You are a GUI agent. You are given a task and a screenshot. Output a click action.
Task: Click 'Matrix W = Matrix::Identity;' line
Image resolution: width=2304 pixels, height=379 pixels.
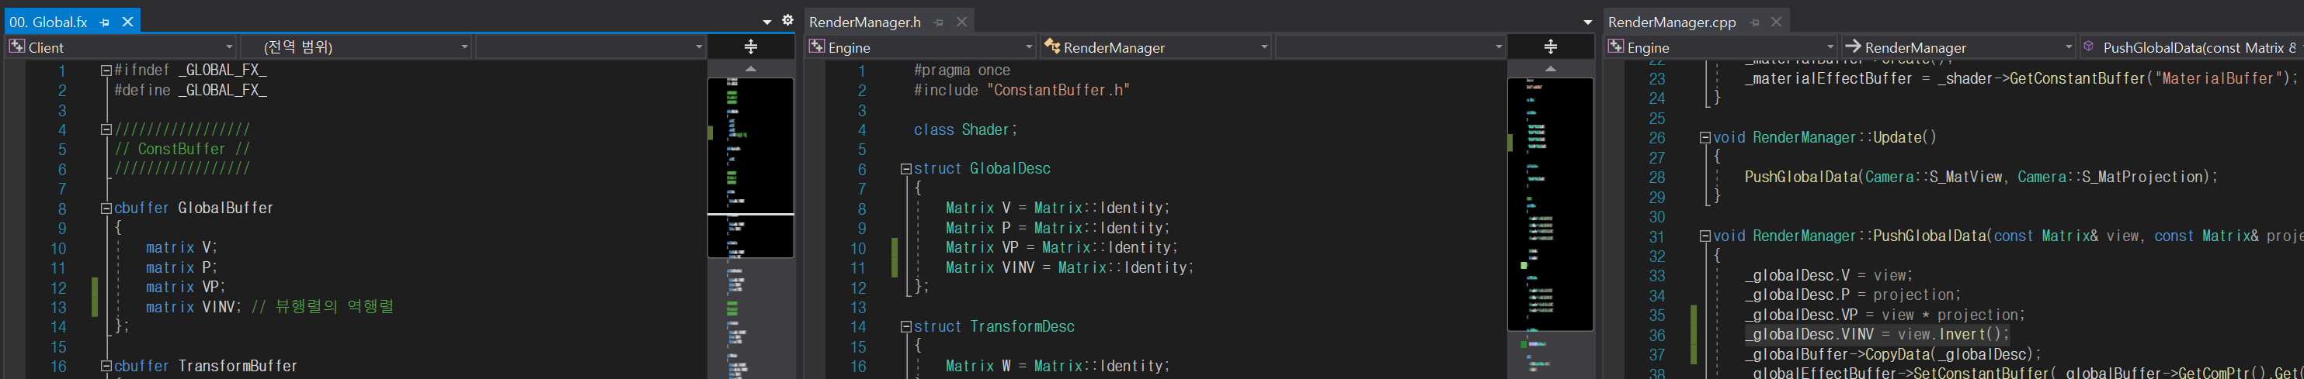coord(1057,367)
